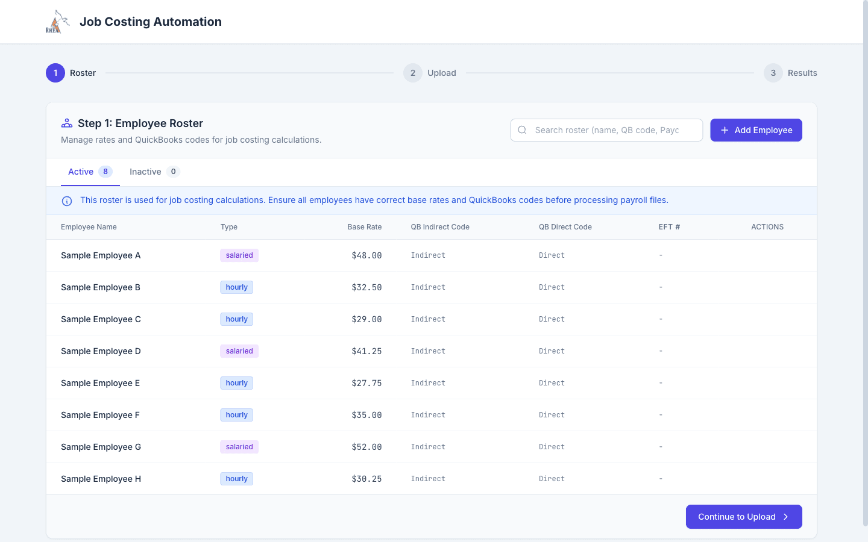This screenshot has height=542, width=868.
Task: Select the Sample Employee H name
Action: 101,479
